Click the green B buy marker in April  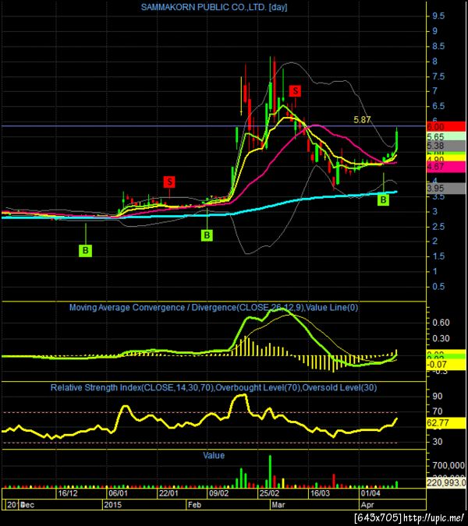point(383,200)
